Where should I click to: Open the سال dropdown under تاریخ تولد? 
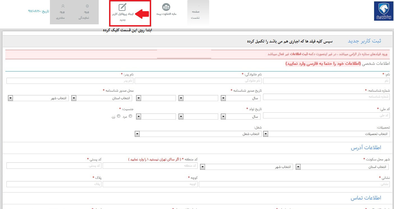241,117
